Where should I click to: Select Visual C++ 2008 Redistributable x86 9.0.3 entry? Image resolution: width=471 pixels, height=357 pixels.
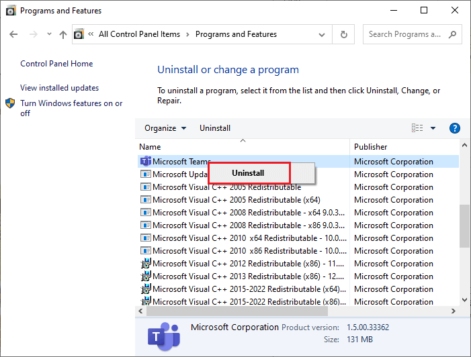[x=249, y=225]
